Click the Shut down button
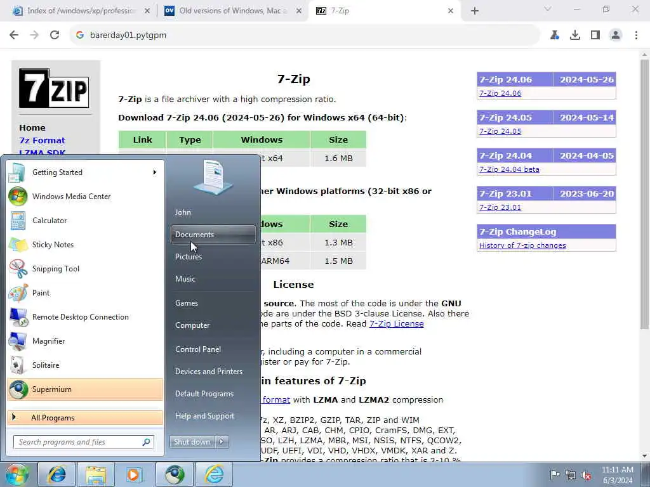Image resolution: width=650 pixels, height=487 pixels. (192, 442)
